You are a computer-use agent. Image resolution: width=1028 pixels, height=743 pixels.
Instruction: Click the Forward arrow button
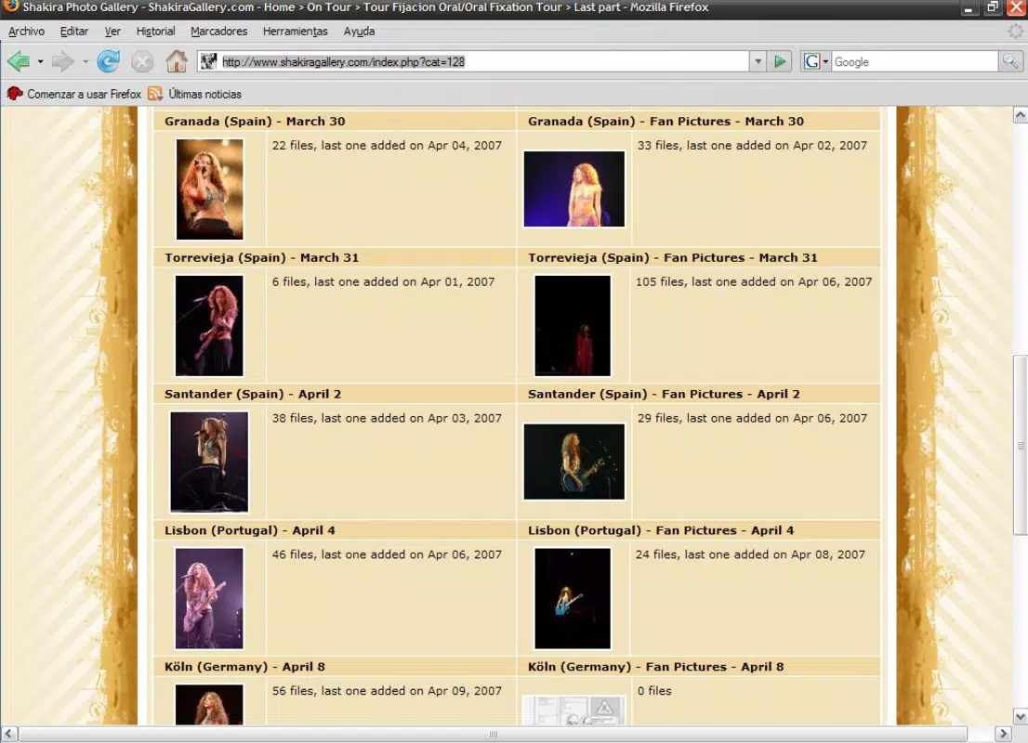click(x=63, y=61)
